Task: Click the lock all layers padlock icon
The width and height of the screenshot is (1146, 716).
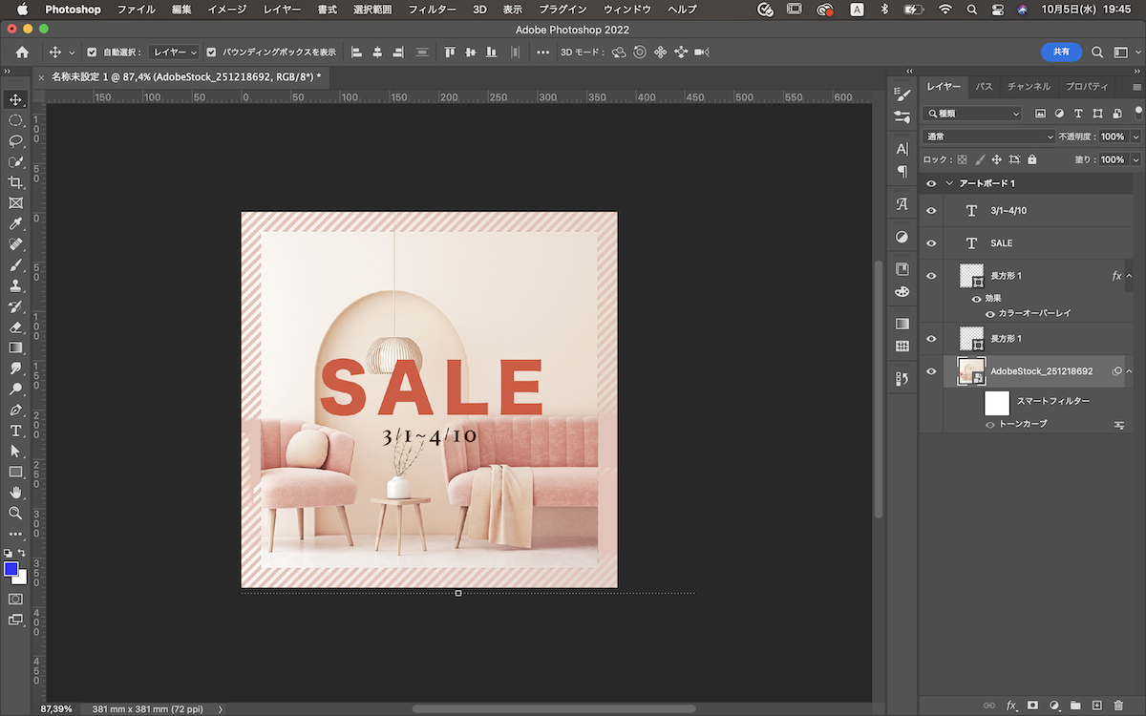Action: pos(1031,160)
